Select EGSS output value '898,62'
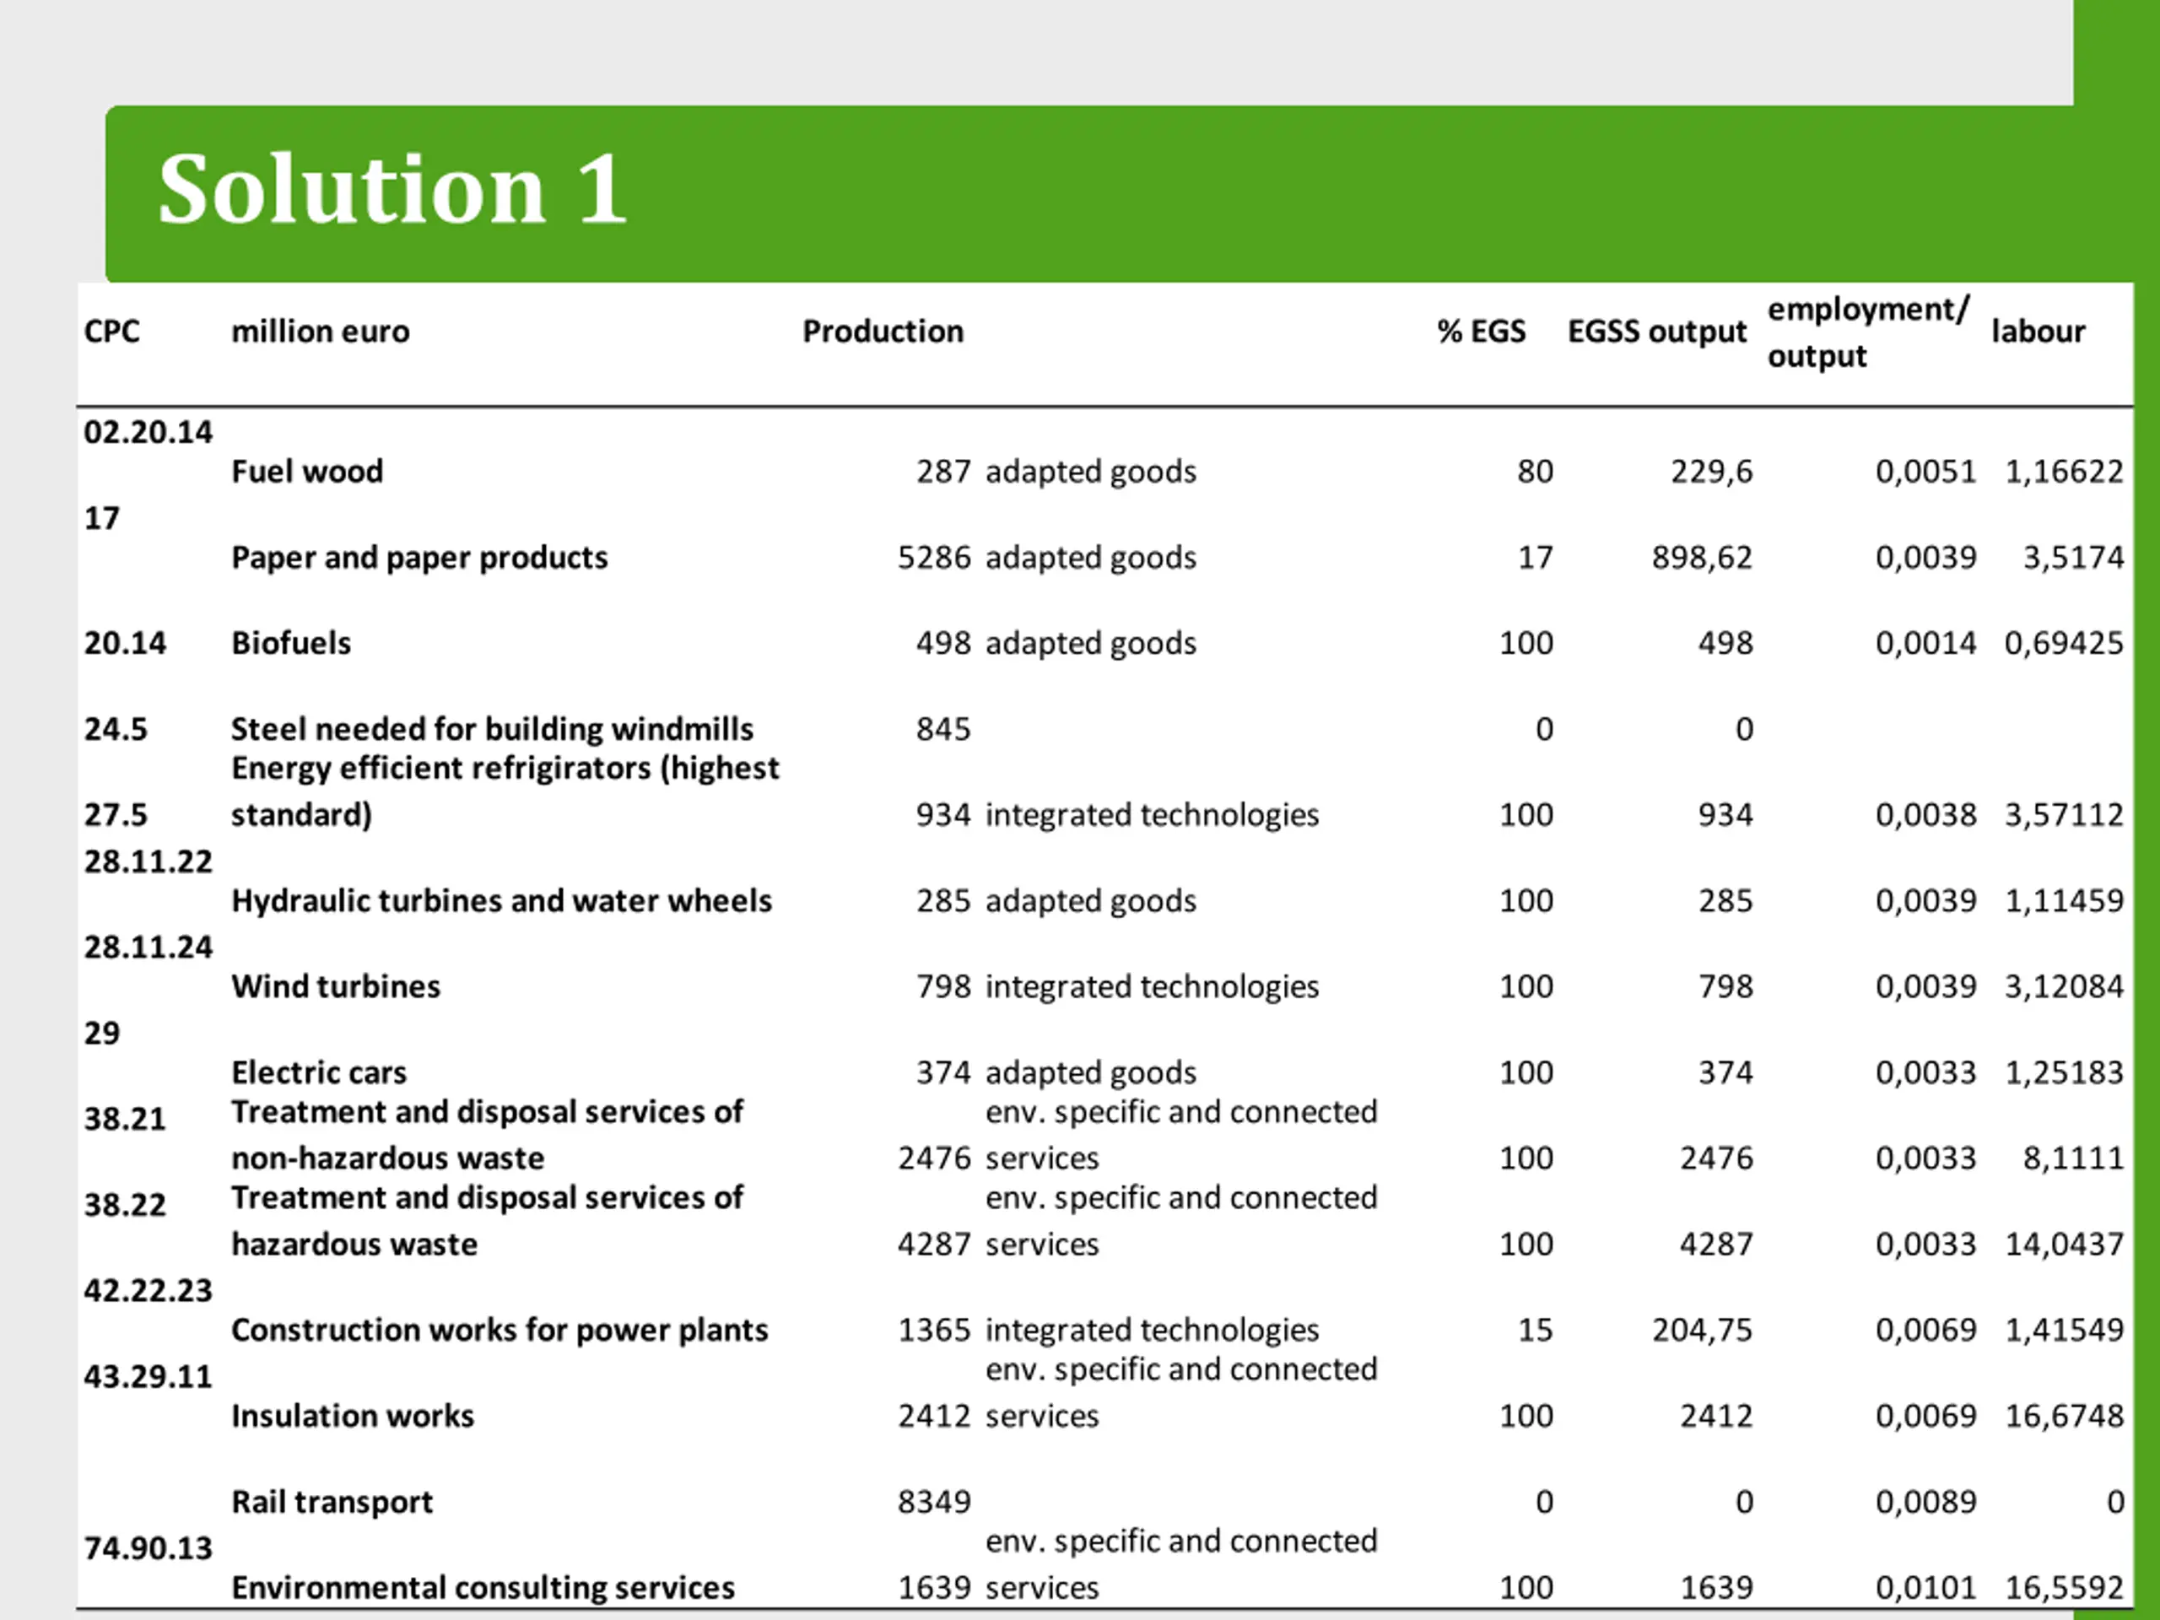The height and width of the screenshot is (1620, 2160). 1702,558
